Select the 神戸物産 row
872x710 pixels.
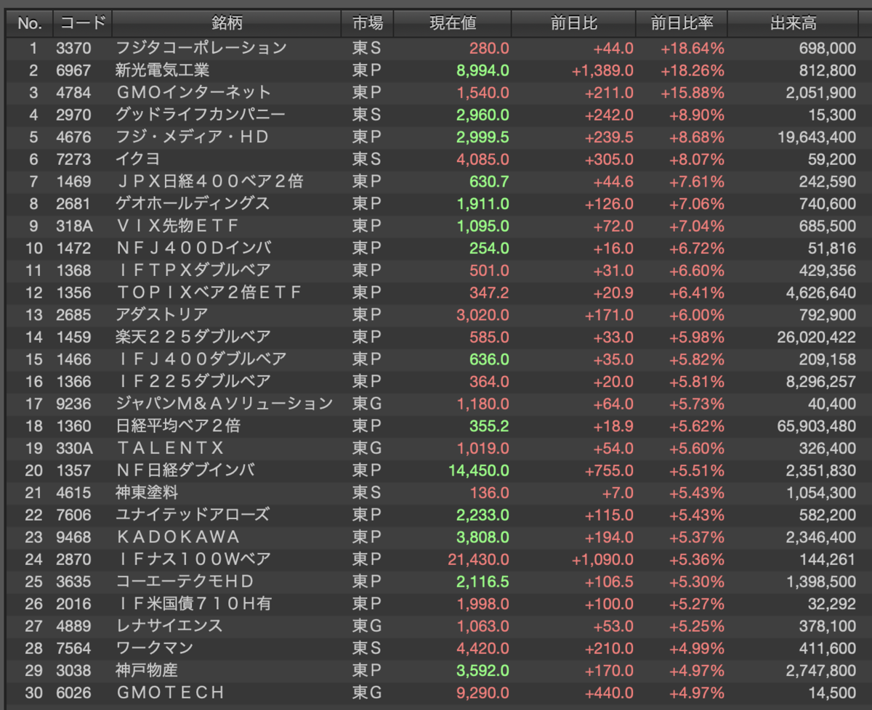pos(436,669)
